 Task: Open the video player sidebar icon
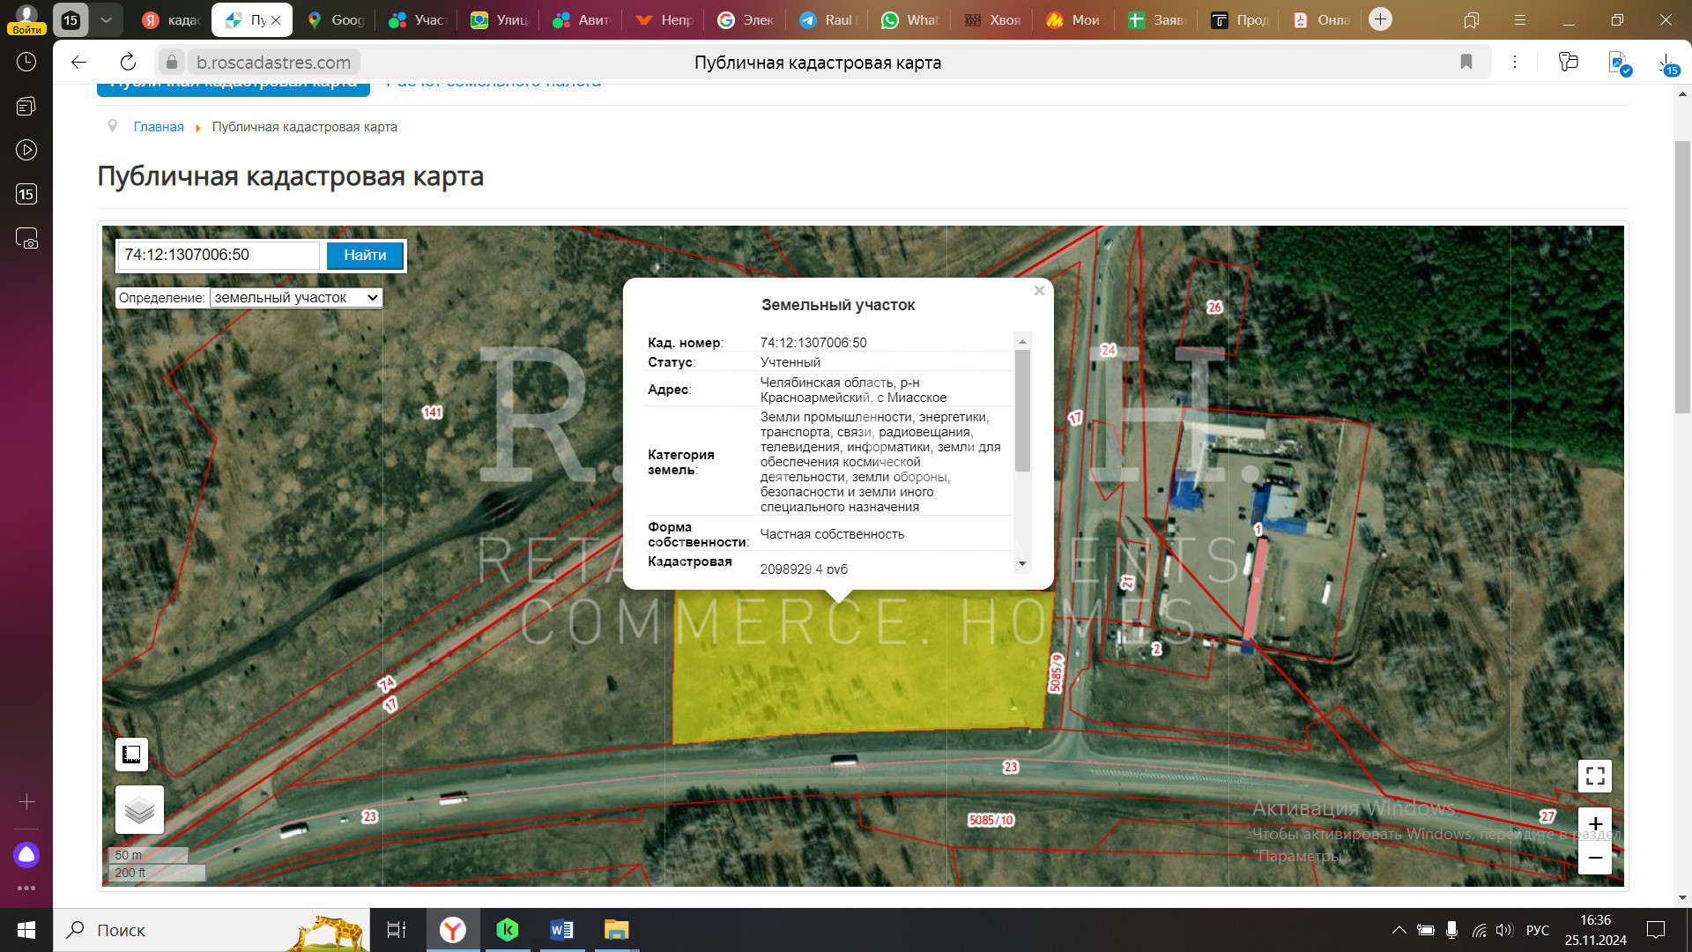tap(26, 150)
